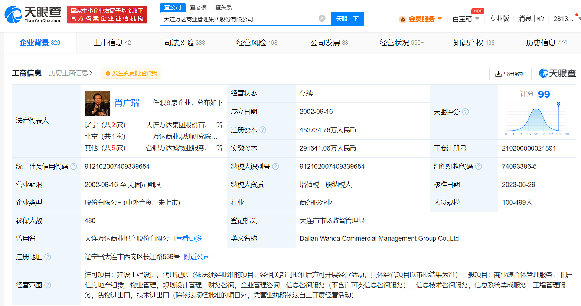Image resolution: width=581 pixels, height=306 pixels.
Task: Open help icon next to 天眼评分
Action: 465,112
